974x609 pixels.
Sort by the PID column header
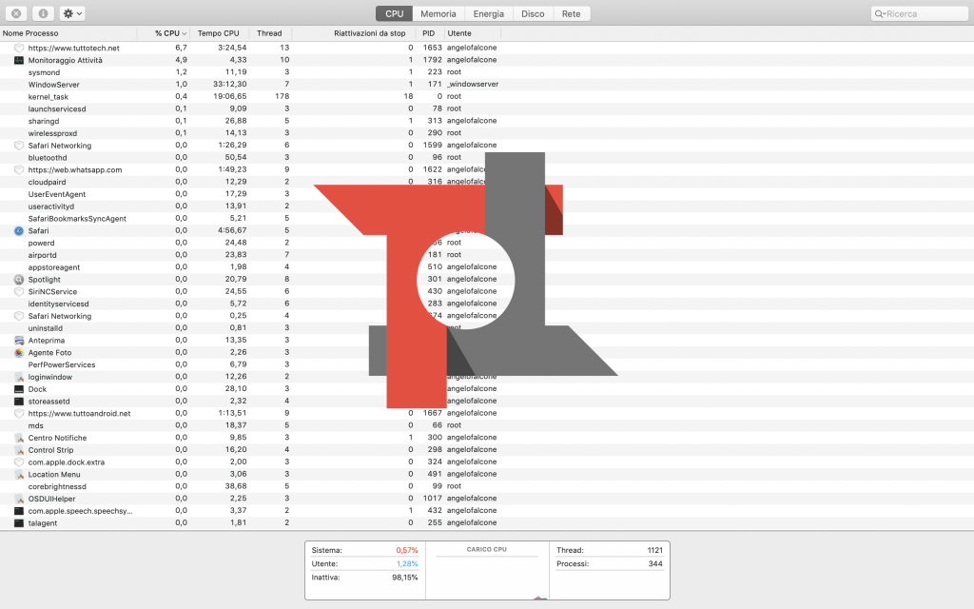pos(428,33)
